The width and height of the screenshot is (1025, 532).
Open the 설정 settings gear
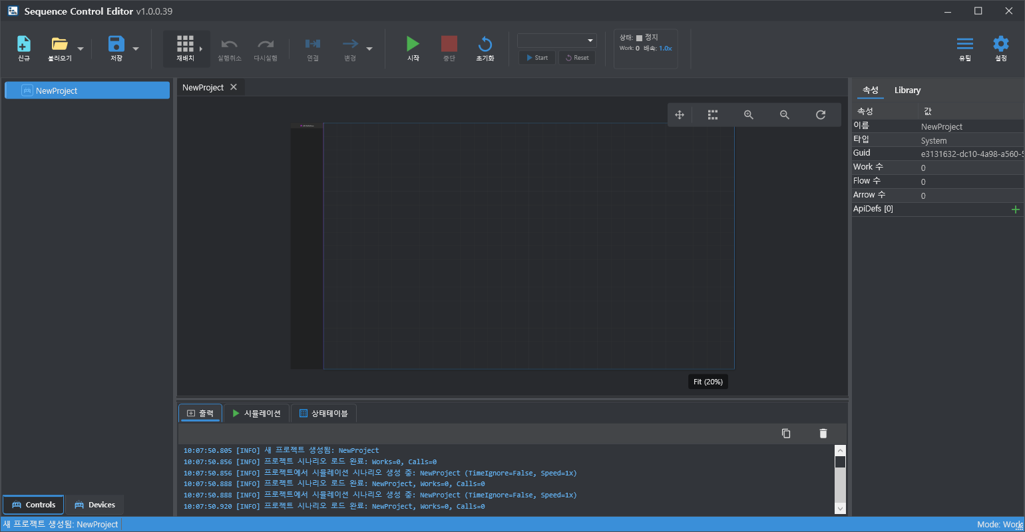click(1000, 45)
